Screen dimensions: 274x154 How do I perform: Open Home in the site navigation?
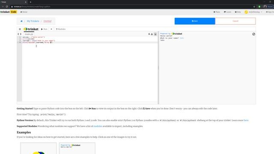click(x=24, y=12)
